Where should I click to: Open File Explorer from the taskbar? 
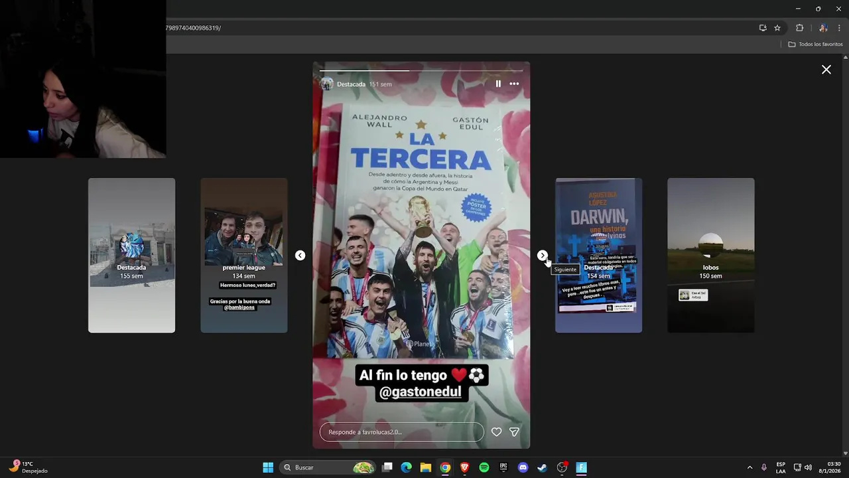pos(426,467)
